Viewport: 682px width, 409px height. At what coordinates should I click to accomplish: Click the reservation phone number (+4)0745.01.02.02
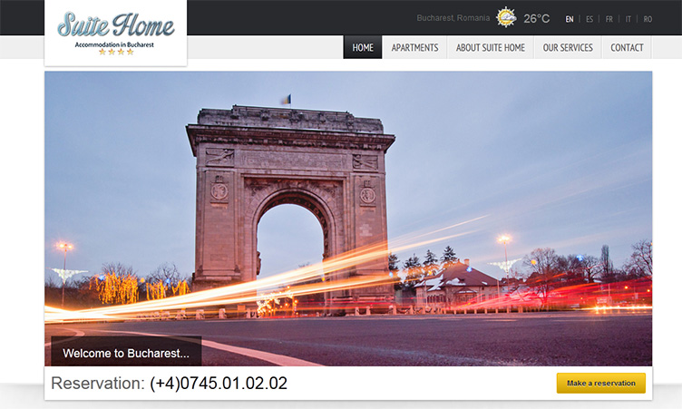click(x=219, y=383)
